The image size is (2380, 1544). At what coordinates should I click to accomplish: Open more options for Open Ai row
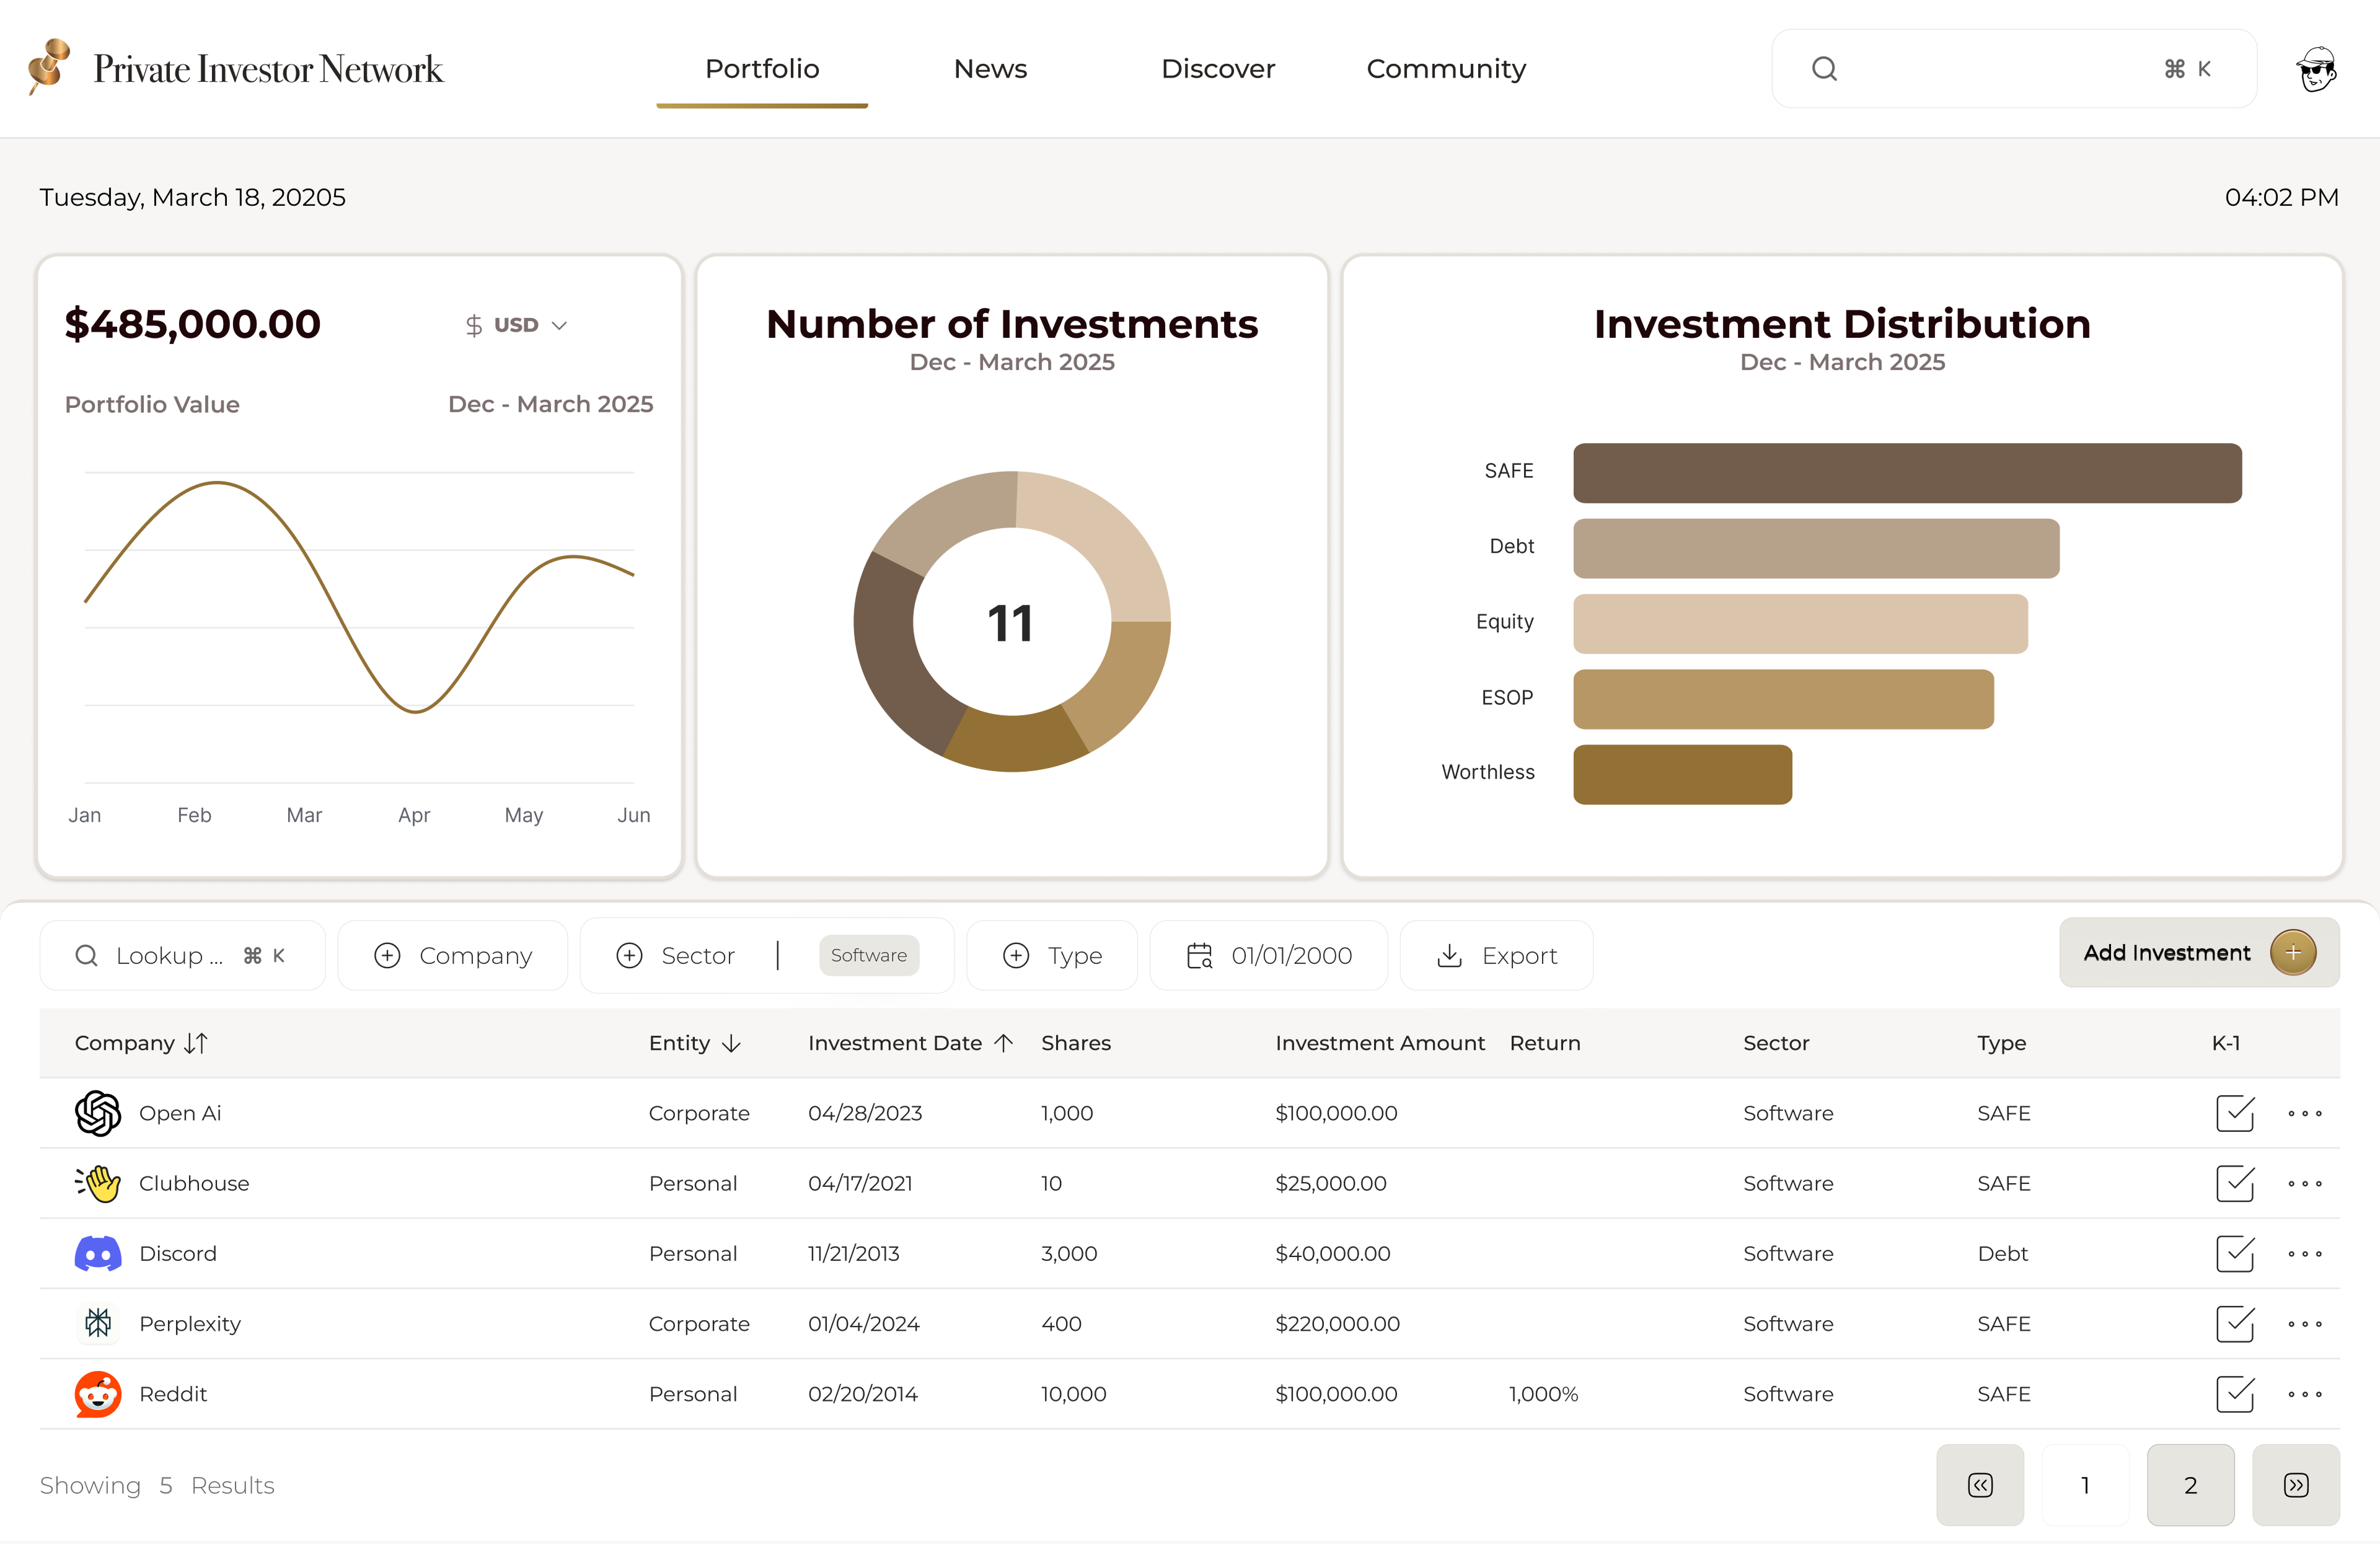(x=2305, y=1113)
